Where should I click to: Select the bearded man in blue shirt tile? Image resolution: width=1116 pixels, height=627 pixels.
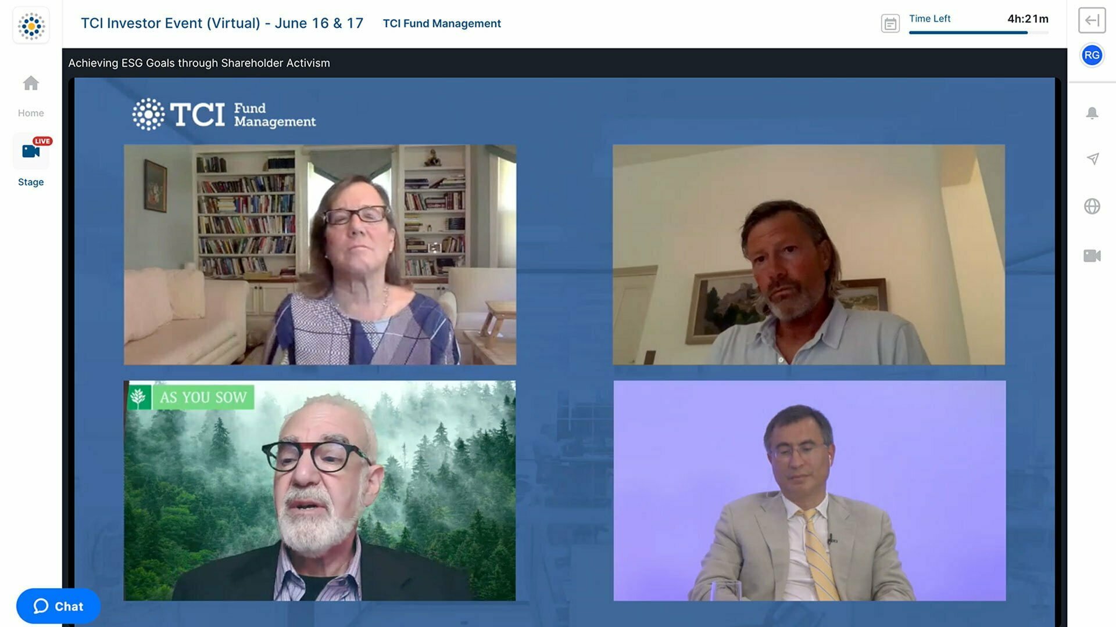coord(809,255)
